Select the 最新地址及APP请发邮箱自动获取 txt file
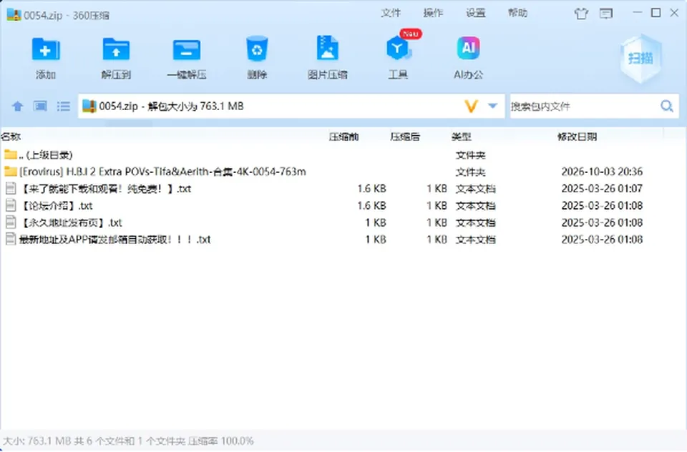 pos(343,240)
